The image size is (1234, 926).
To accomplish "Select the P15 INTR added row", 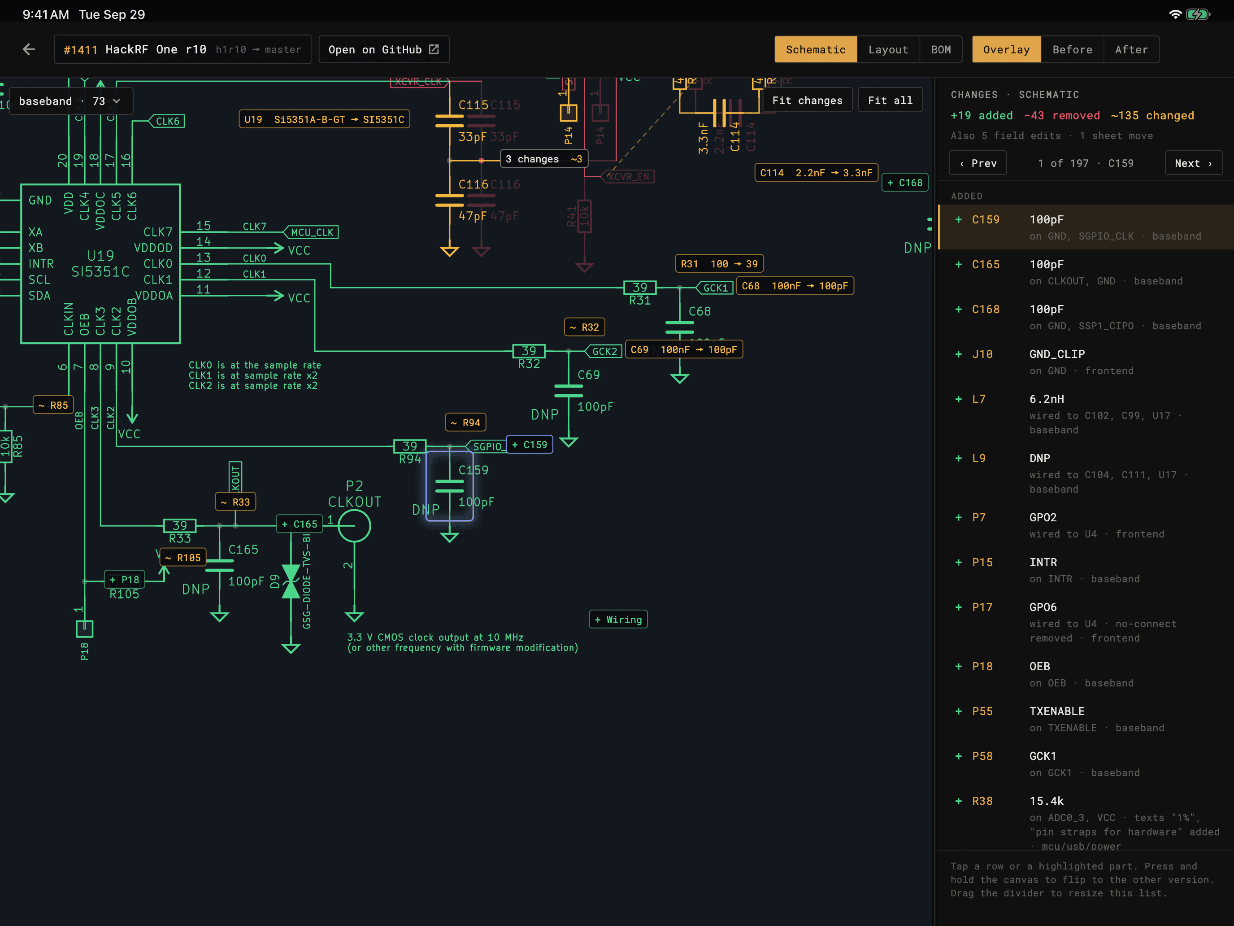I will [x=1086, y=570].
